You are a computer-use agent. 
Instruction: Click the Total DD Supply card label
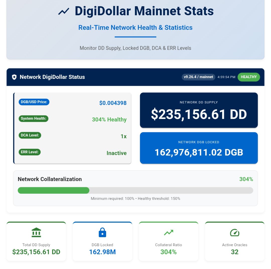(36, 245)
